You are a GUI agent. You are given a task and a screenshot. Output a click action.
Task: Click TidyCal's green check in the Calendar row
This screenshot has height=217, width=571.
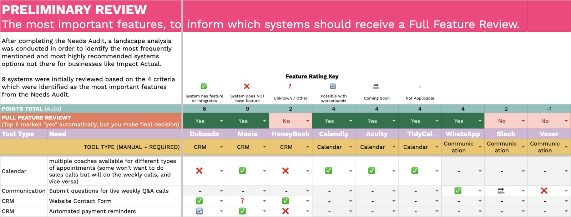click(415, 171)
